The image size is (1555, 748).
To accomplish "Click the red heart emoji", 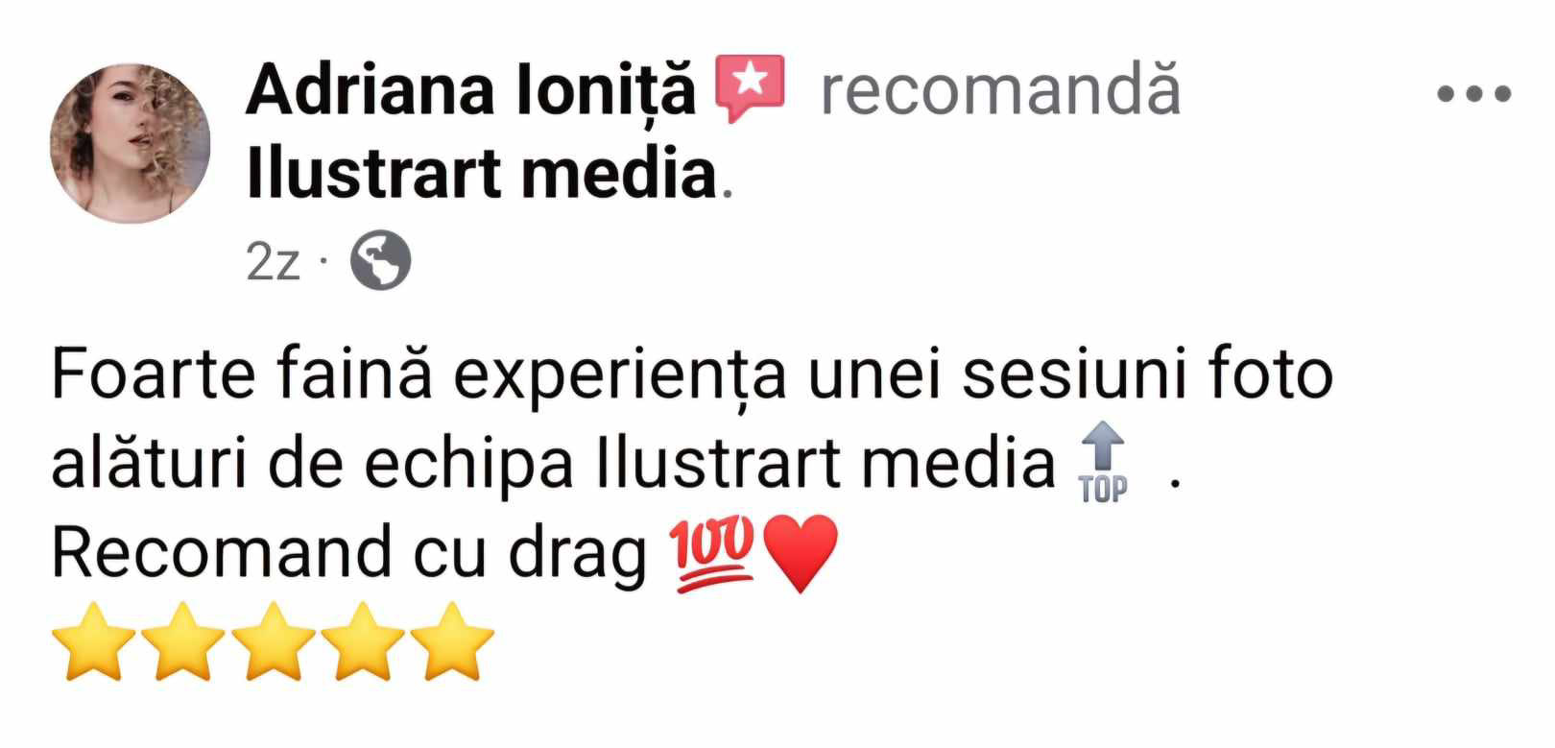I will (800, 555).
